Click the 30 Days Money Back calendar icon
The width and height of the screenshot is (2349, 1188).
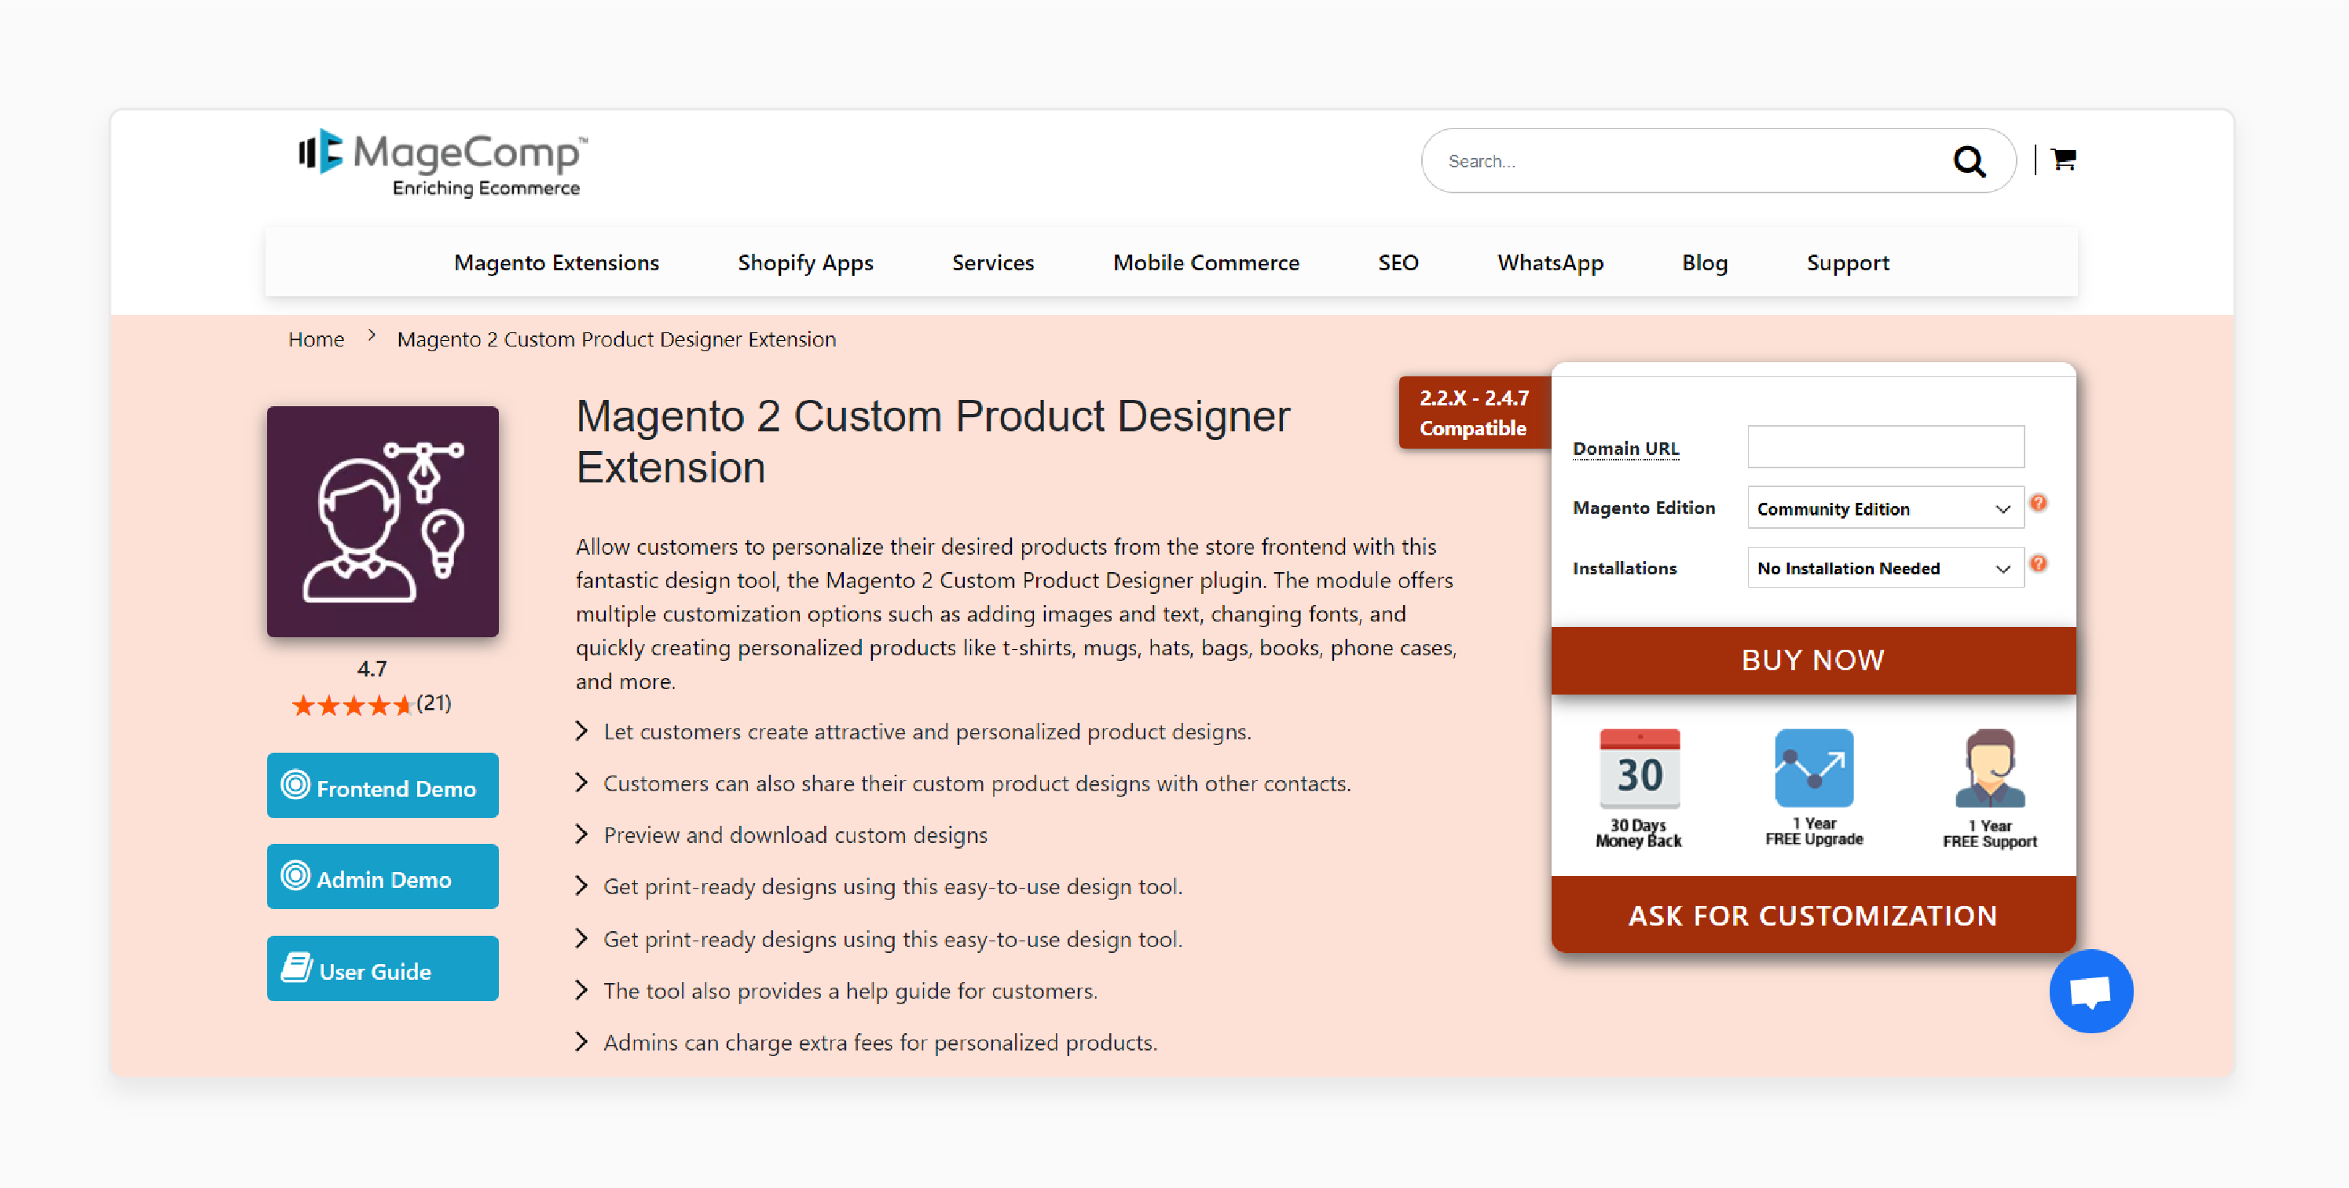pos(1639,768)
